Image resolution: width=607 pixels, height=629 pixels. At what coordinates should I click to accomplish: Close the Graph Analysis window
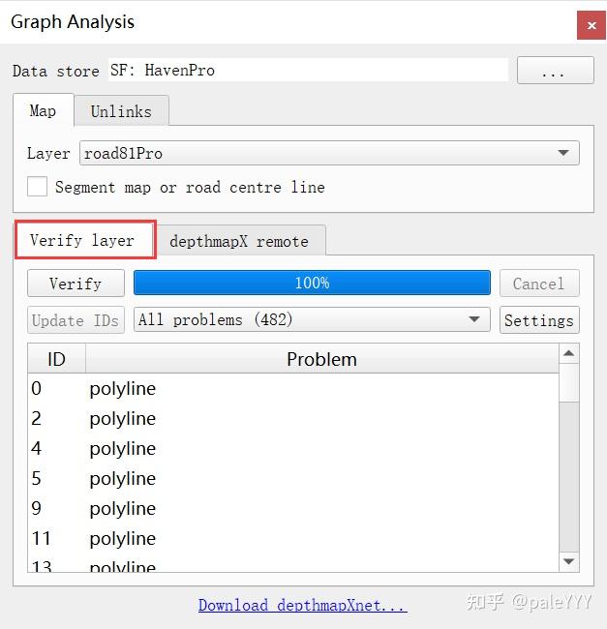(591, 25)
